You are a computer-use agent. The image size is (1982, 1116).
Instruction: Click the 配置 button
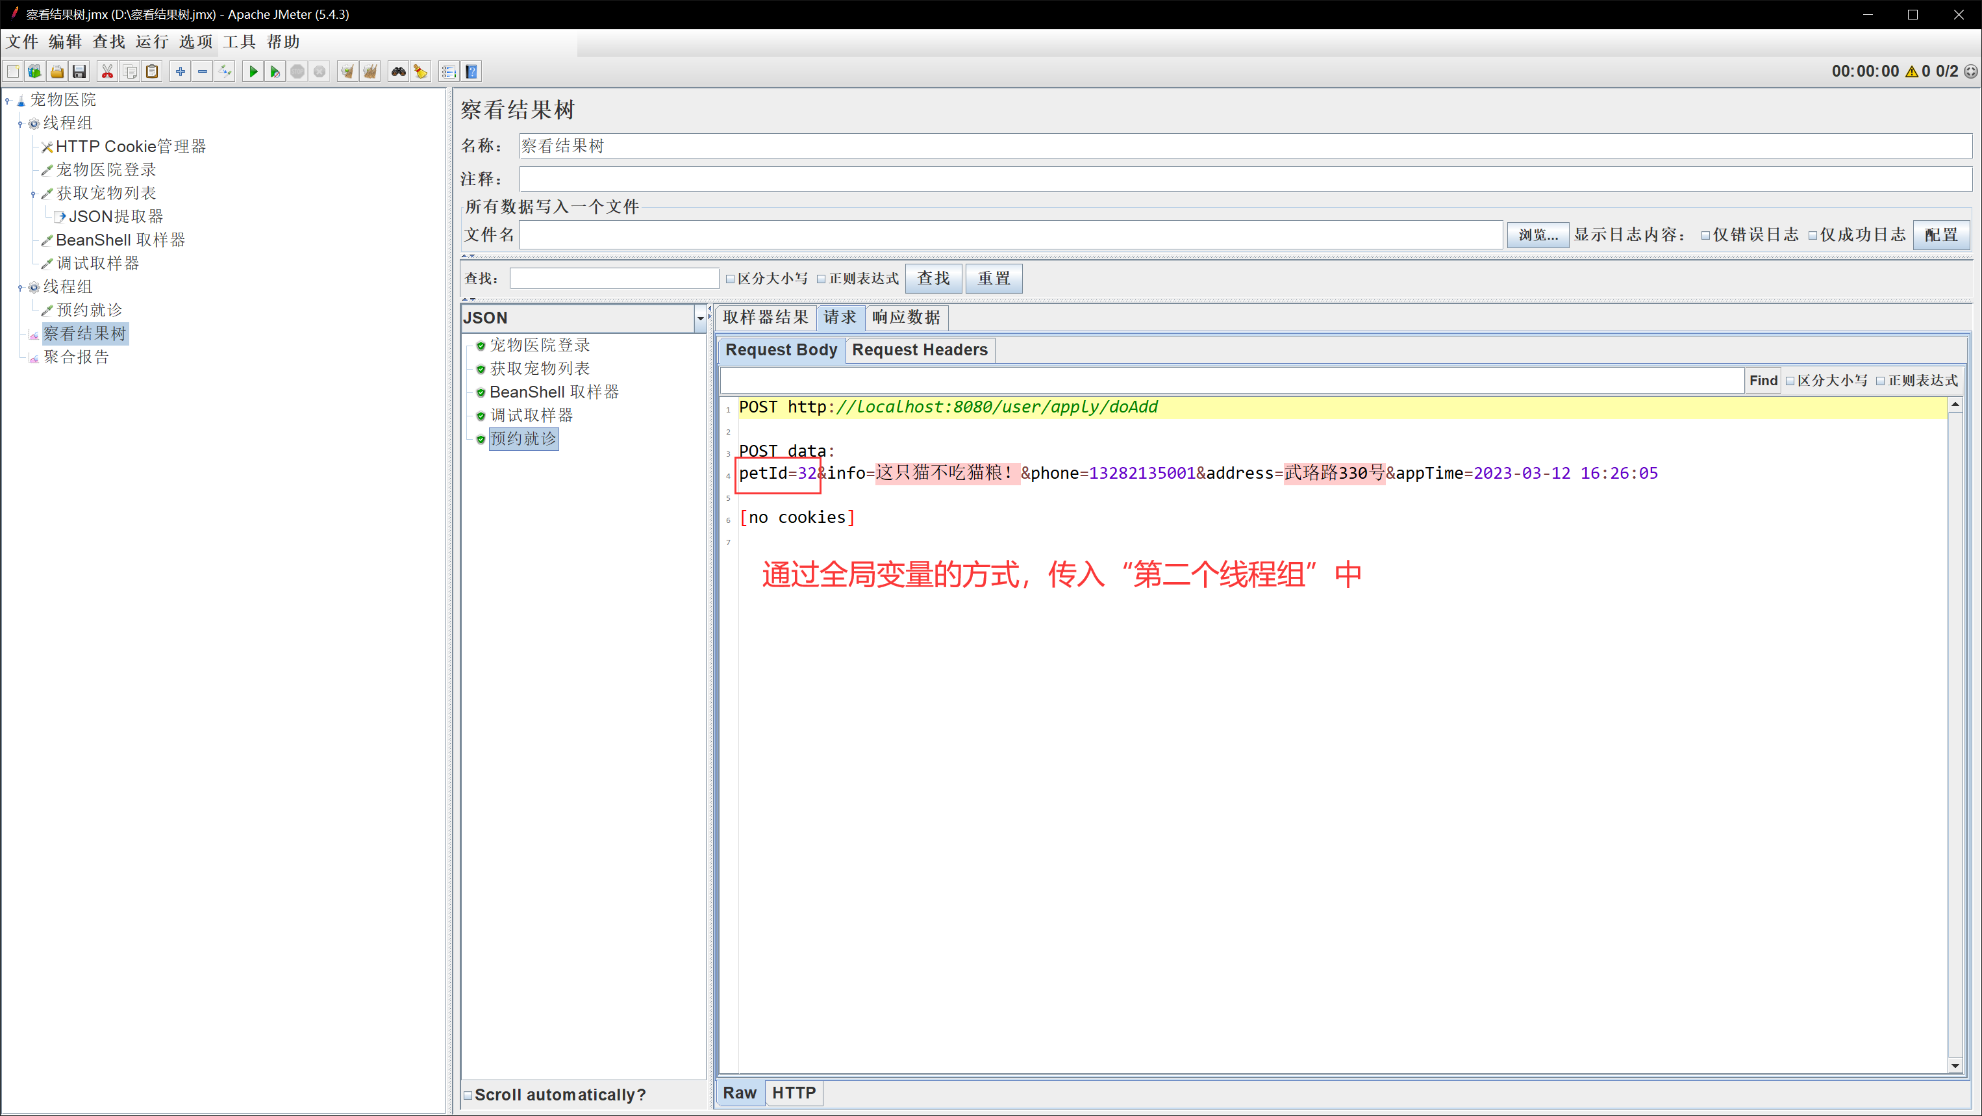click(1940, 235)
